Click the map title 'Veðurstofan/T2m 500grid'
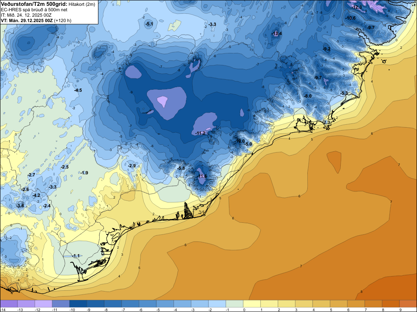This screenshot has width=417, height=312. pyautogui.click(x=34, y=4)
